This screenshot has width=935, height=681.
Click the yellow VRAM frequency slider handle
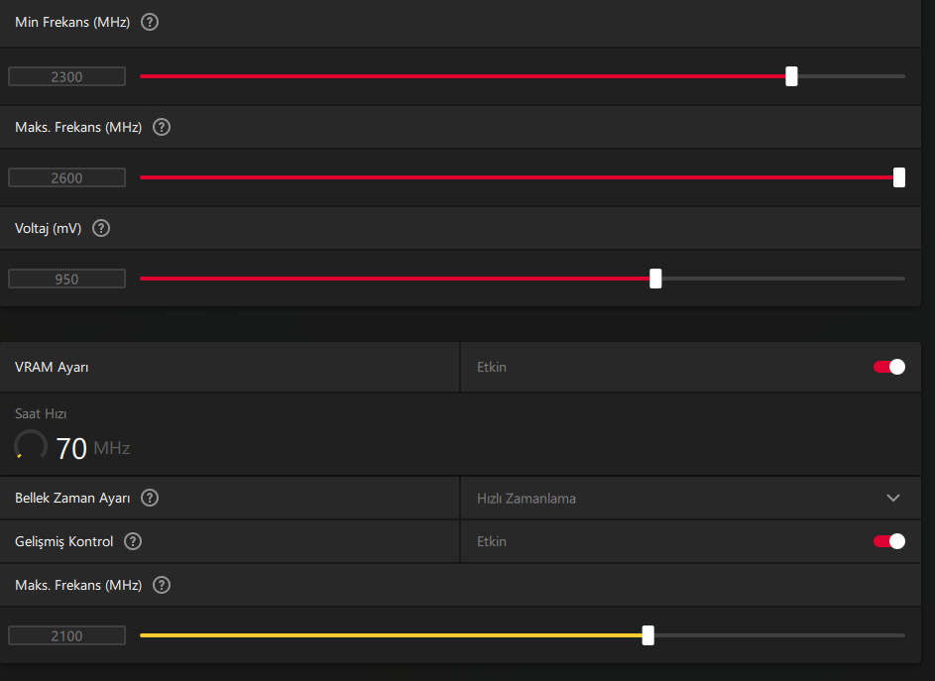click(x=647, y=635)
